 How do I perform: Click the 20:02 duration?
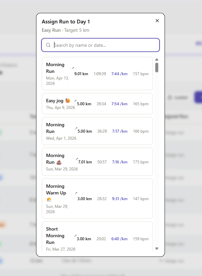(x=101, y=239)
